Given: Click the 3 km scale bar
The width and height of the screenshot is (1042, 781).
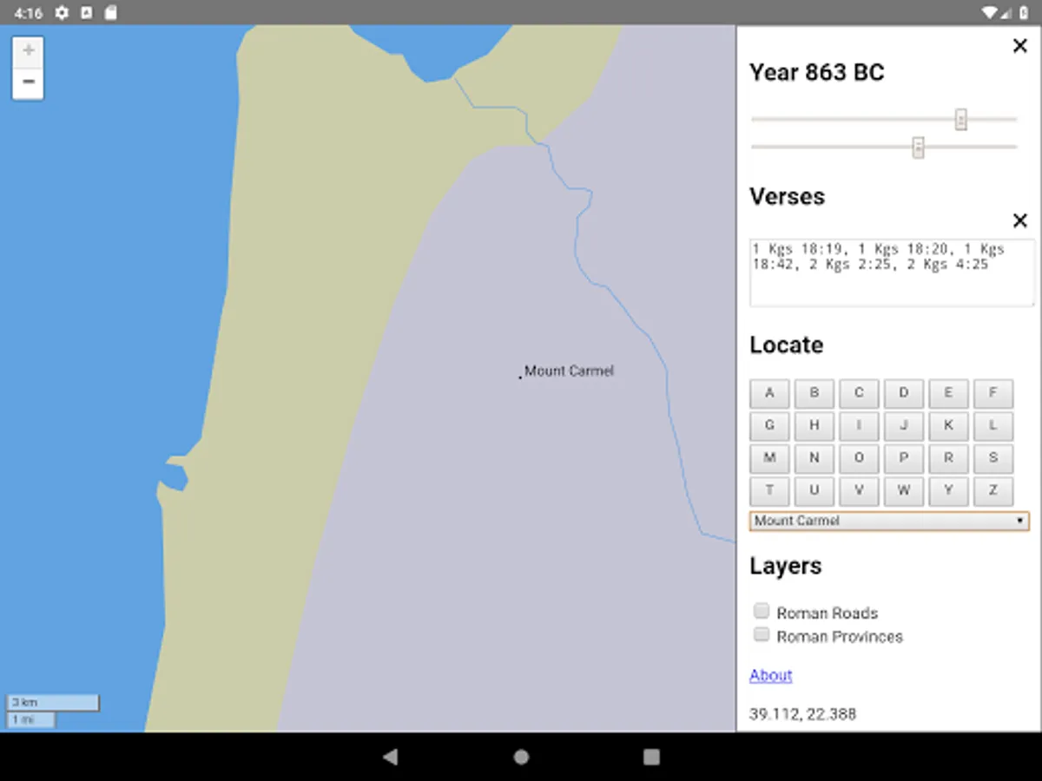Looking at the screenshot, I should 53,703.
